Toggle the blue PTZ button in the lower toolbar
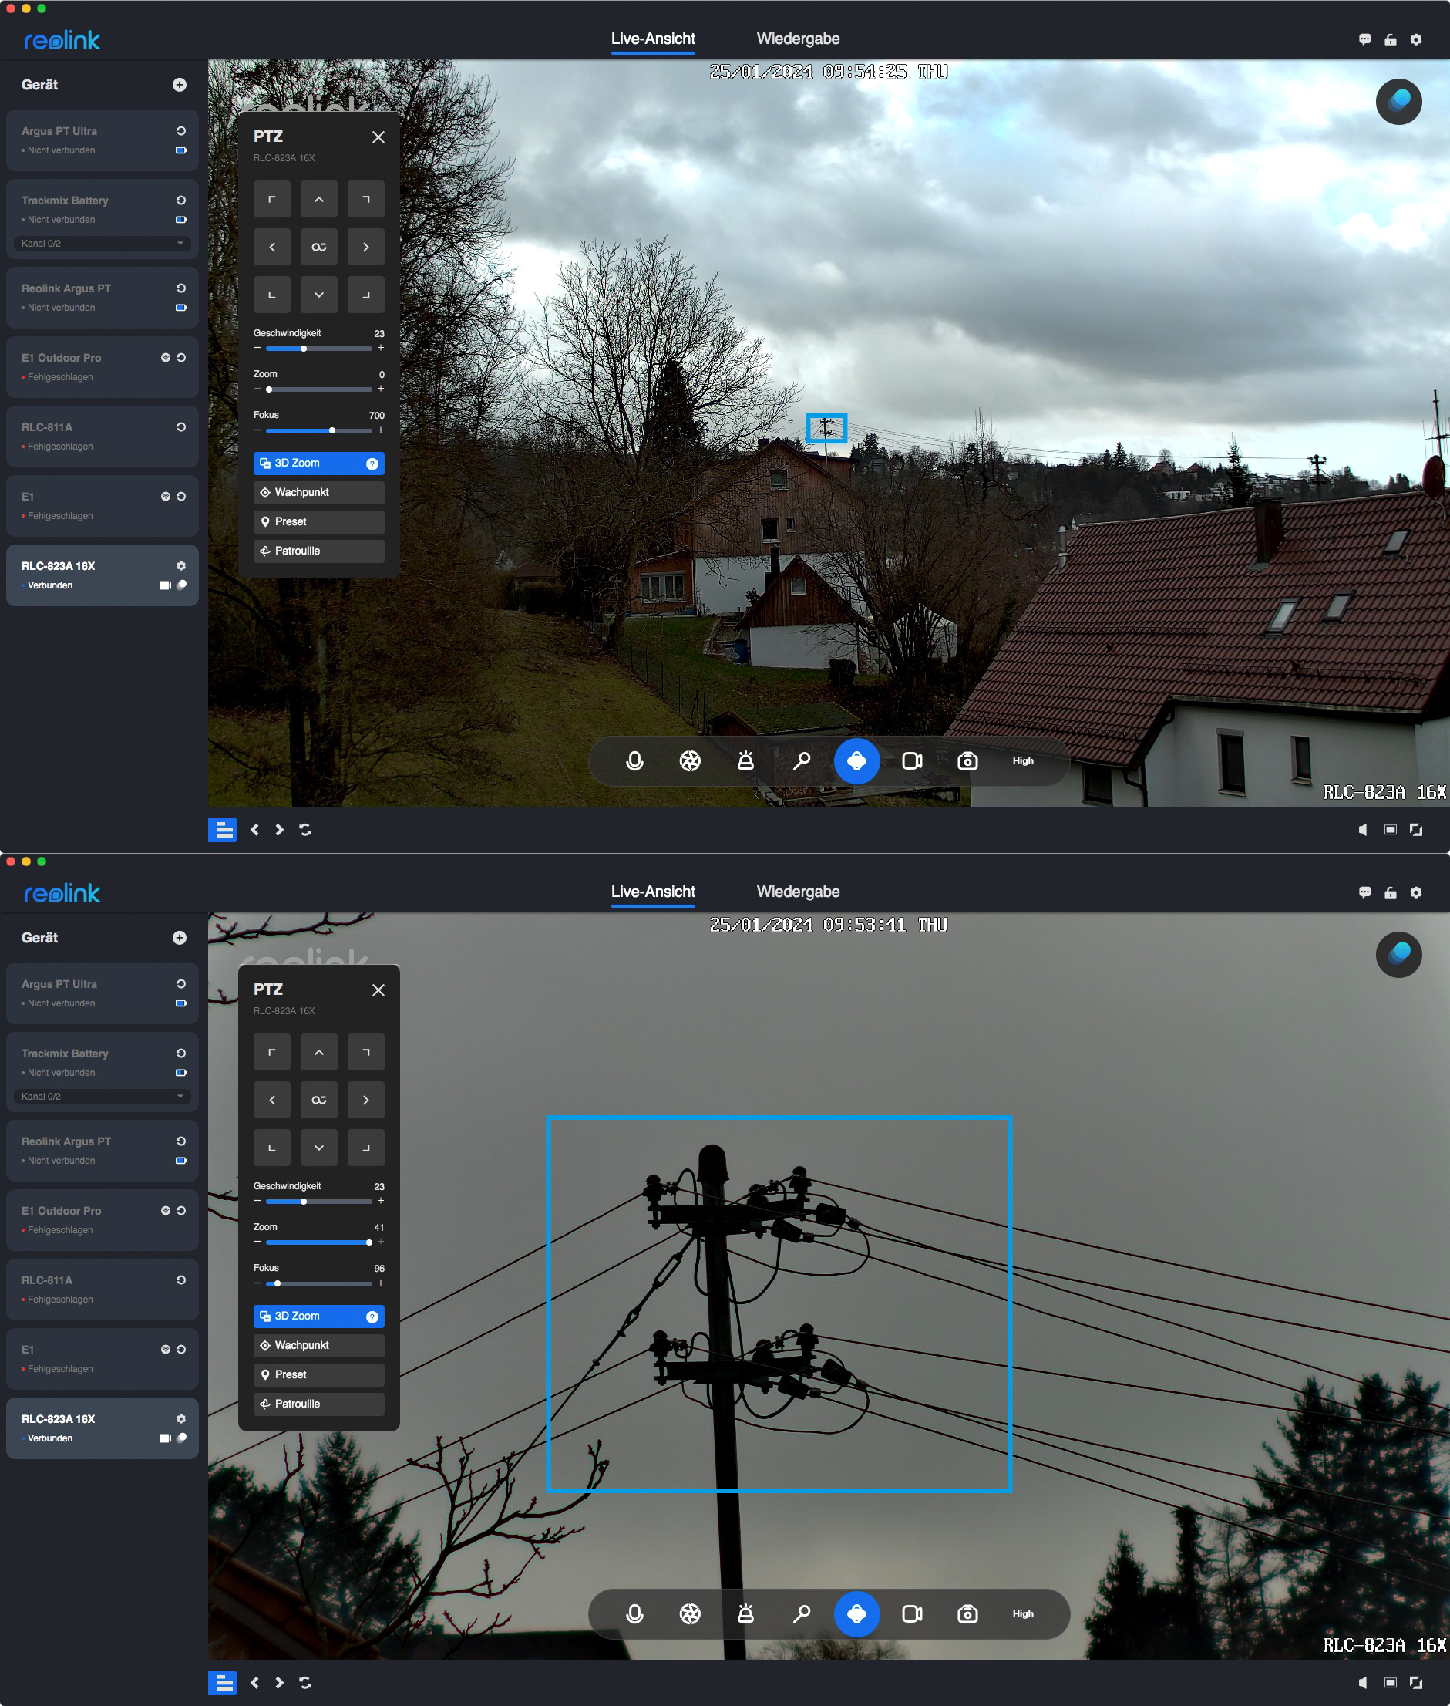The image size is (1450, 1706). 856,1614
